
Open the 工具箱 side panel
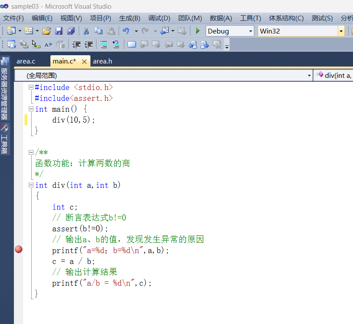pos(4,139)
